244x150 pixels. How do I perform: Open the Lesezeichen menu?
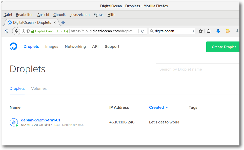point(79,15)
